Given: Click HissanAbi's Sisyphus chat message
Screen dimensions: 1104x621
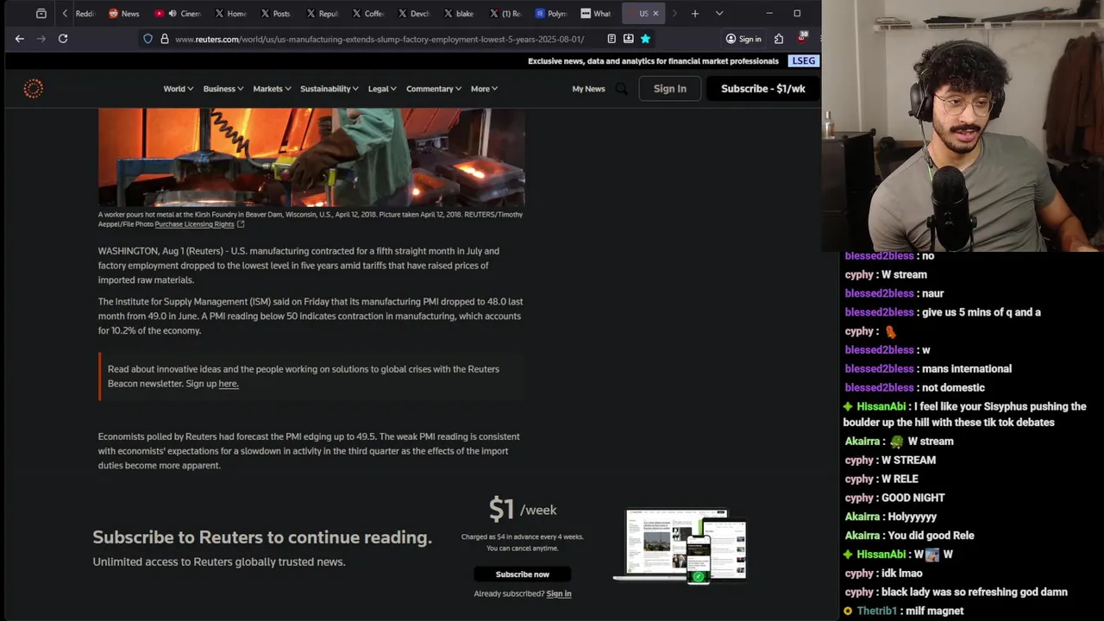Looking at the screenshot, I should 964,414.
